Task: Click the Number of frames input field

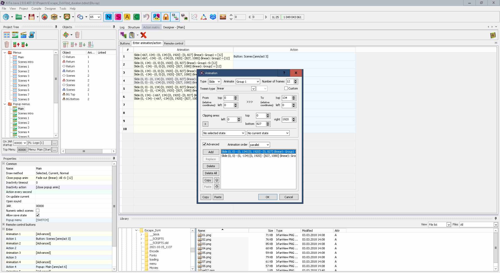Action: click(x=290, y=82)
